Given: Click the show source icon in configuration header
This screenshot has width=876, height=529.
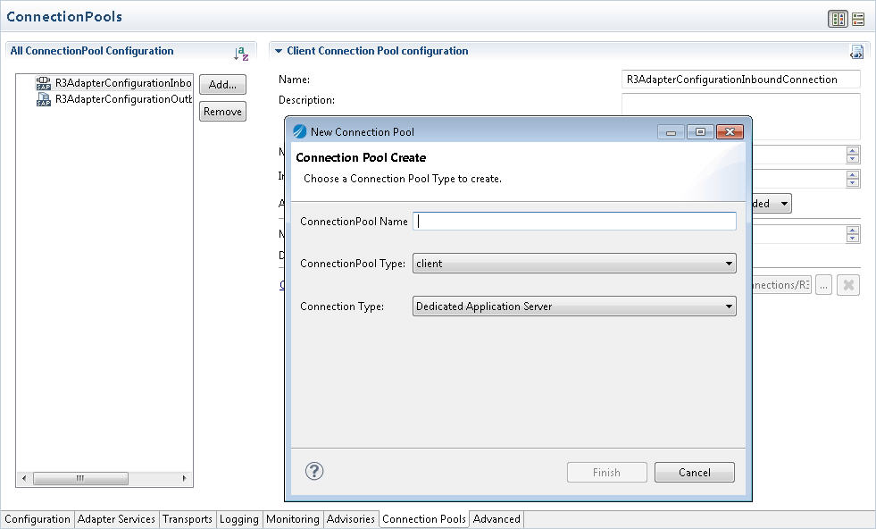Looking at the screenshot, I should tap(856, 52).
